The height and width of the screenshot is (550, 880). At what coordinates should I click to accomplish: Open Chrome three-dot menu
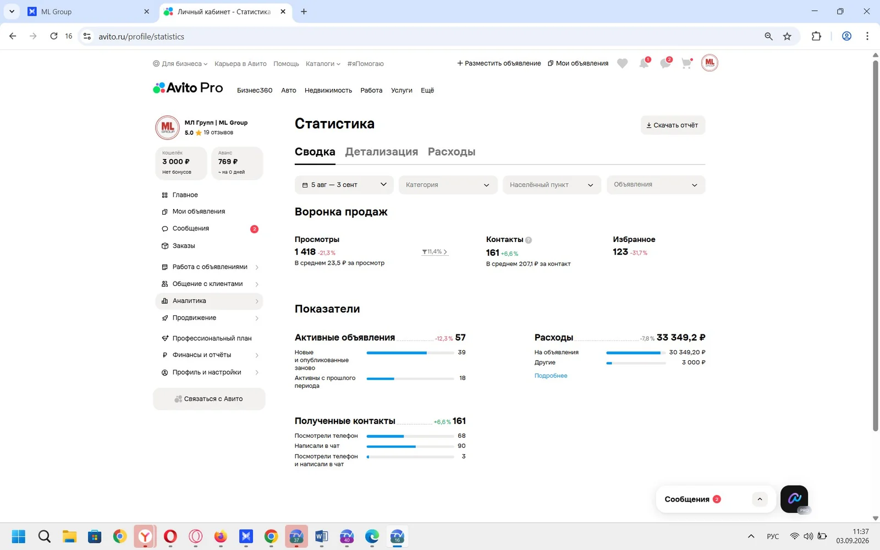click(x=867, y=36)
